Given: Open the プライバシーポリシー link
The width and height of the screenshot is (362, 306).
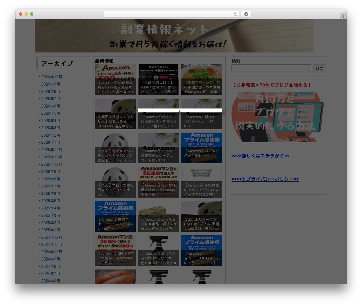Looking at the screenshot, I should [265, 179].
